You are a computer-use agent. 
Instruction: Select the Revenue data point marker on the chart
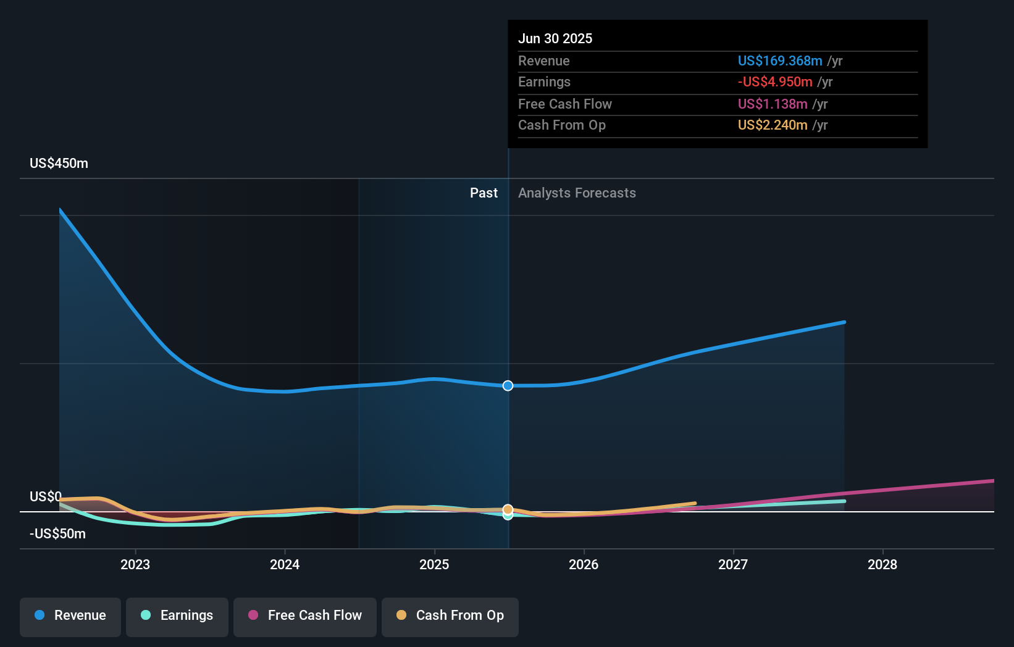508,385
